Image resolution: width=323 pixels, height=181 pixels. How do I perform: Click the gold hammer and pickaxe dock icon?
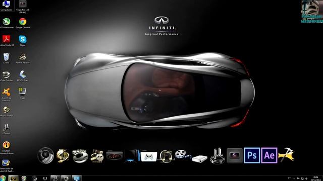tap(286, 155)
